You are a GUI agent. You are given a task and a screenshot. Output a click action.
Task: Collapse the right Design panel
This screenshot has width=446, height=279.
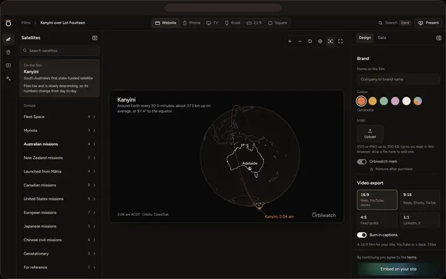coord(439,38)
